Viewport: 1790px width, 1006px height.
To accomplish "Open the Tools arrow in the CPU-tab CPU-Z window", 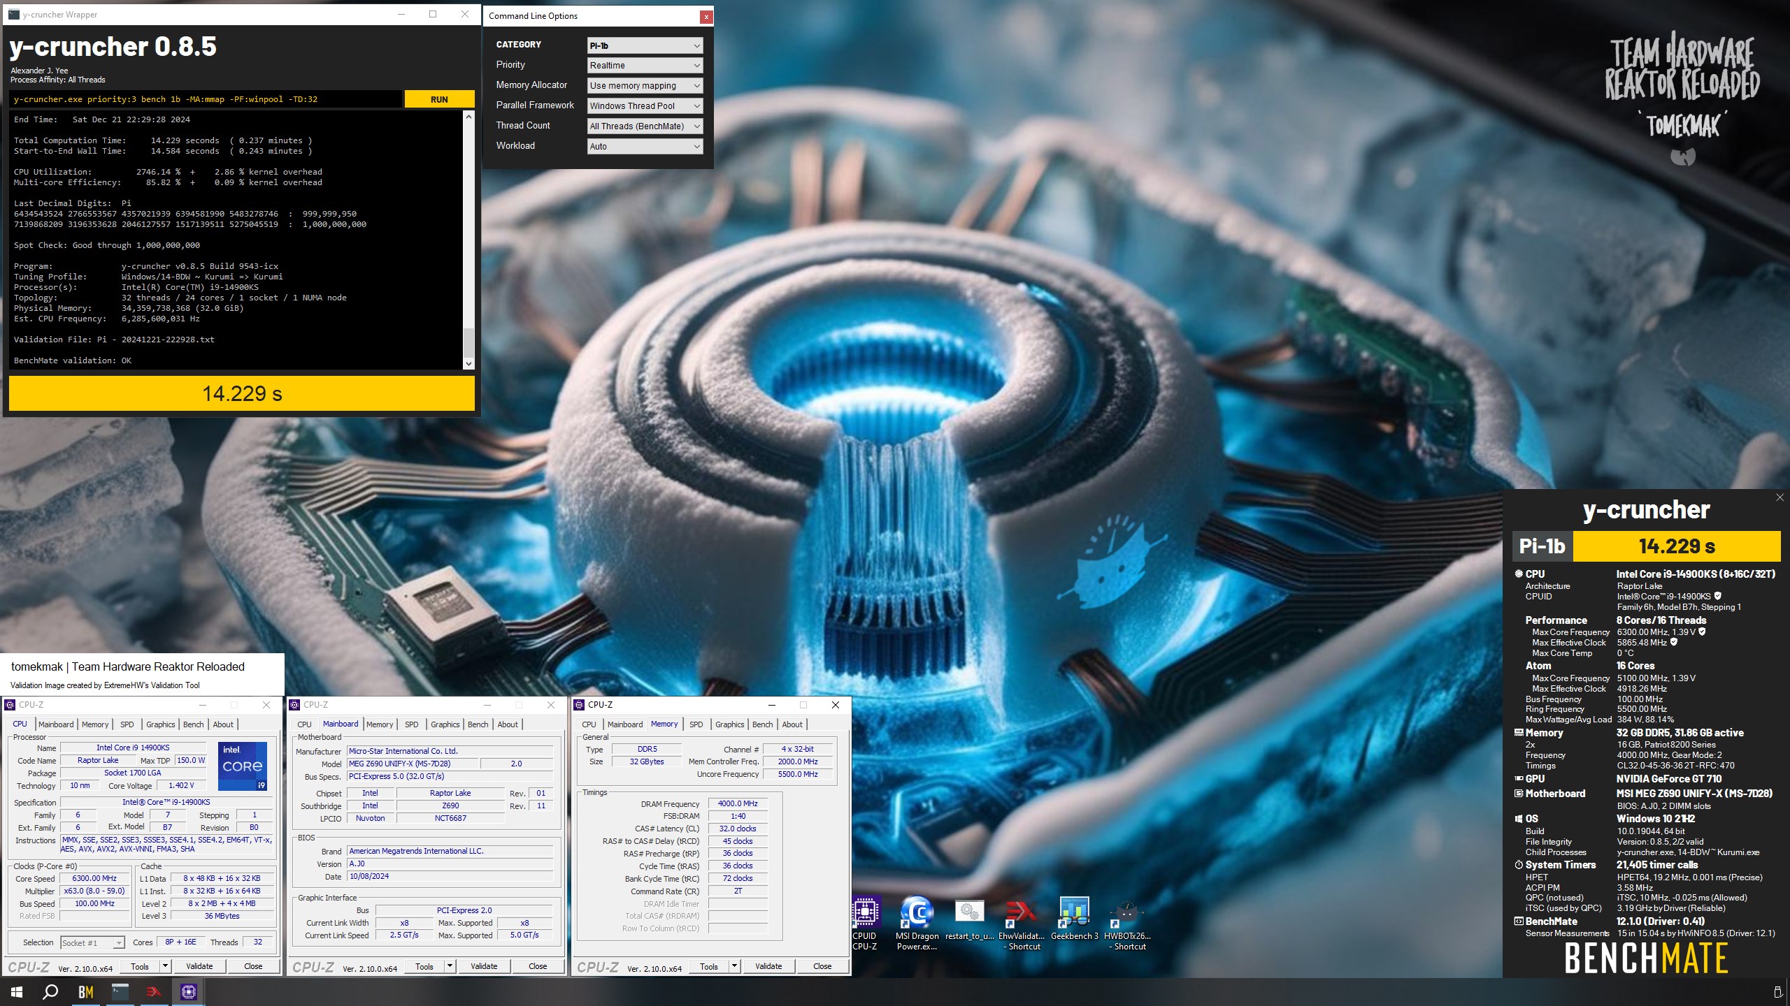I will [x=166, y=966].
